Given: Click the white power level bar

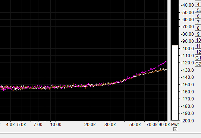Looking at the screenshot, I should 175,83.
